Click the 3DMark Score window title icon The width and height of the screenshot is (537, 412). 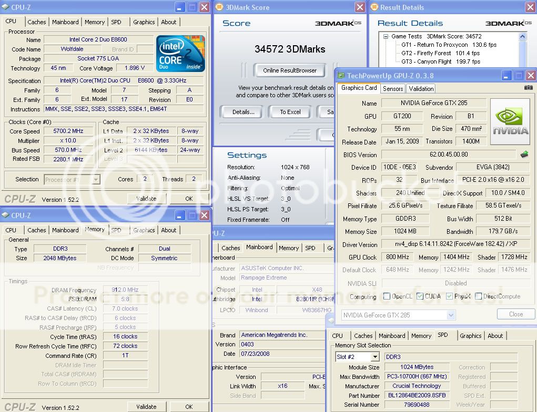coord(219,7)
